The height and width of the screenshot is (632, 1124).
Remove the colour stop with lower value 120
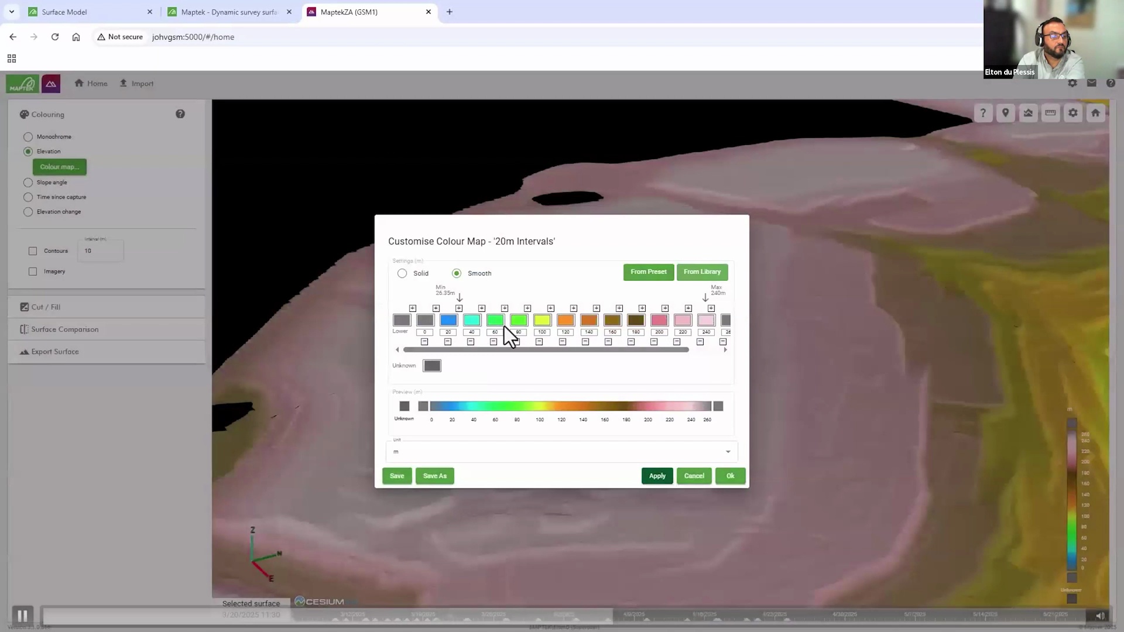563,342
